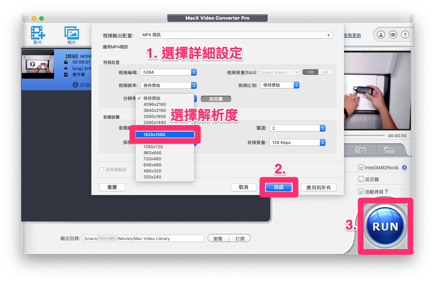The height and width of the screenshot is (282, 435).
Task: Click the 完成 done button
Action: 279,187
